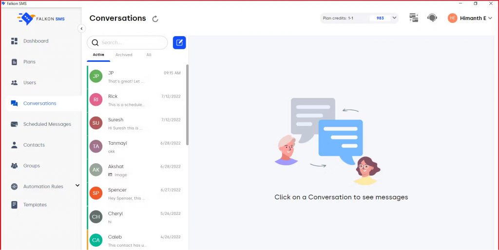The width and height of the screenshot is (499, 250).
Task: Expand the Automation Rules chevron
Action: (x=77, y=186)
